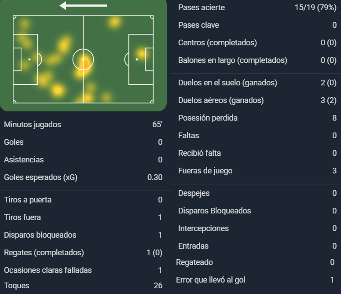This screenshot has height=294, width=341.
Task: Click the Tiros a puerta stat
Action: pos(83,200)
